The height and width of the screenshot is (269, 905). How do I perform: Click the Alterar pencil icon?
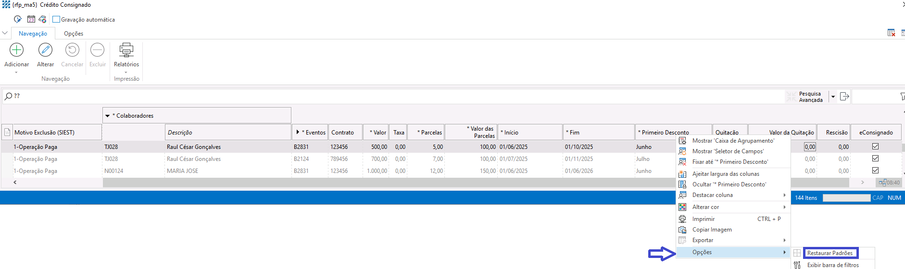pos(45,50)
